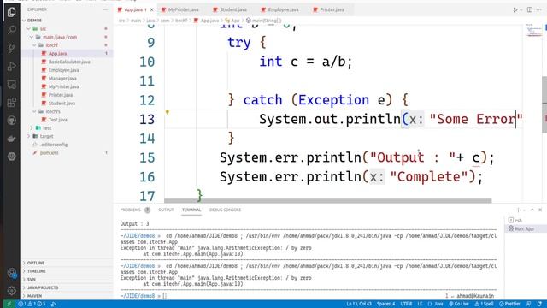Open Explorer panel more actions ellipsis
Screen dimensions: 547x308
coord(105,9)
